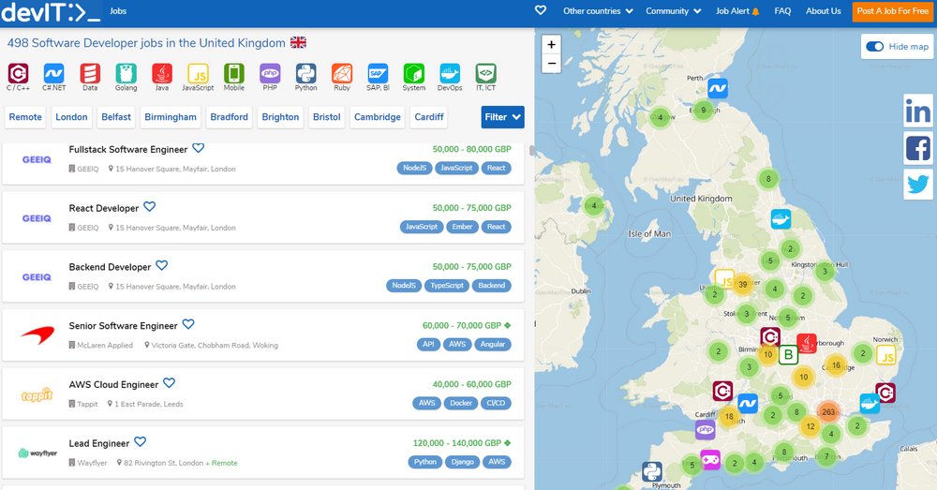This screenshot has width=937, height=490.
Task: Filter jobs by Brighton
Action: 280,117
